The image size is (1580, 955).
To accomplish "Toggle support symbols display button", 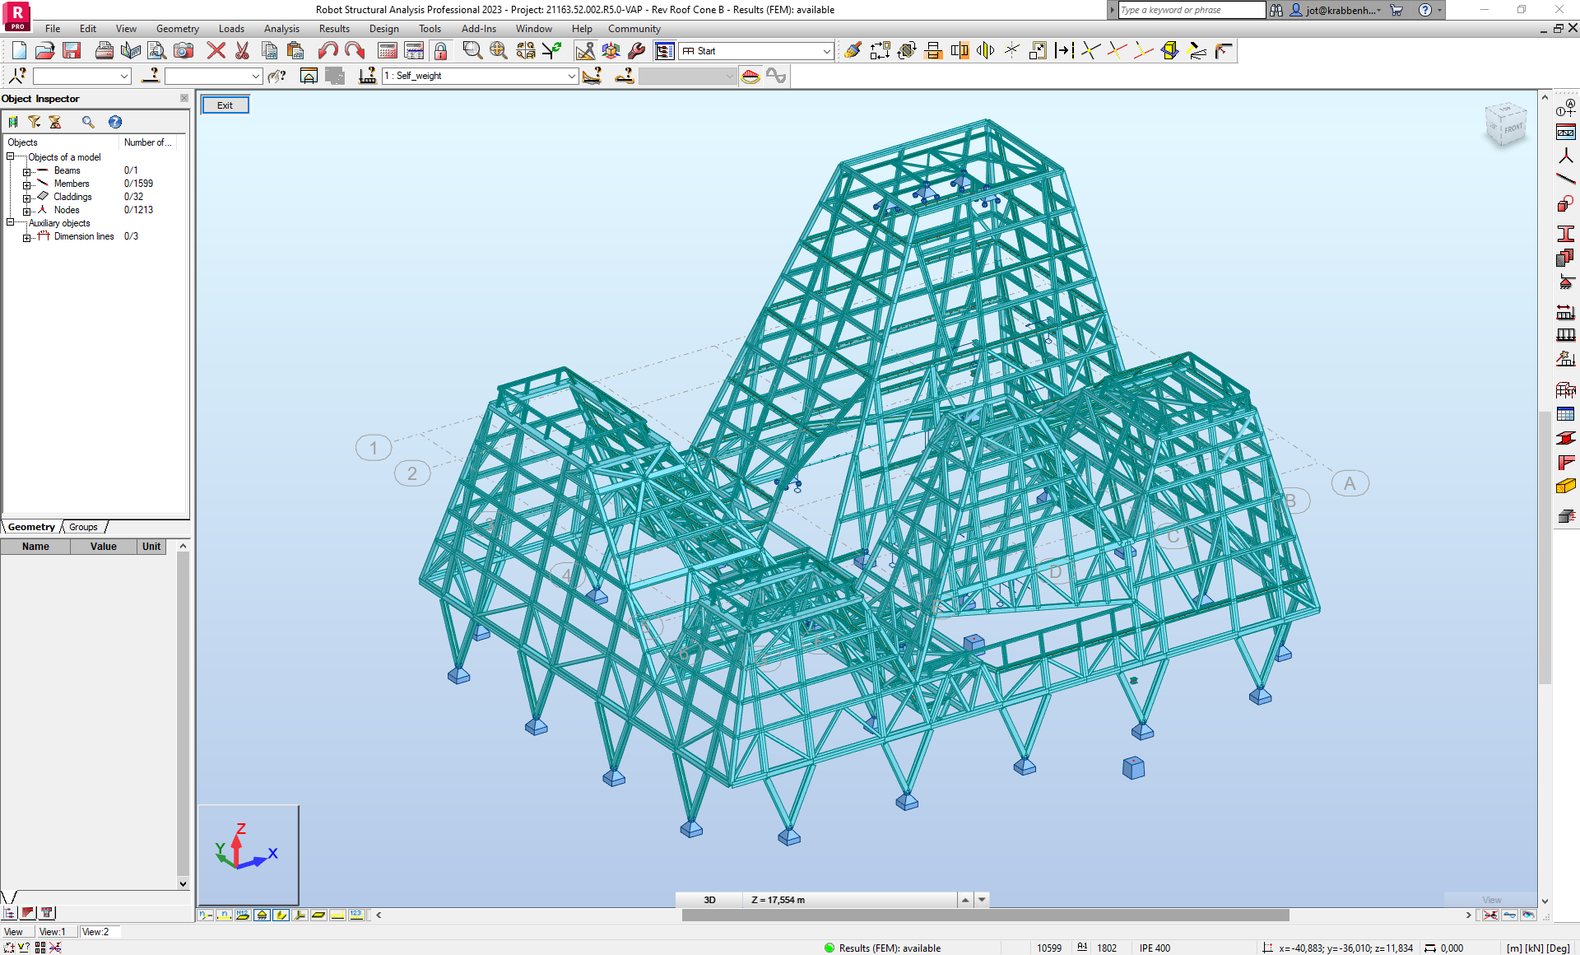I will tap(262, 915).
